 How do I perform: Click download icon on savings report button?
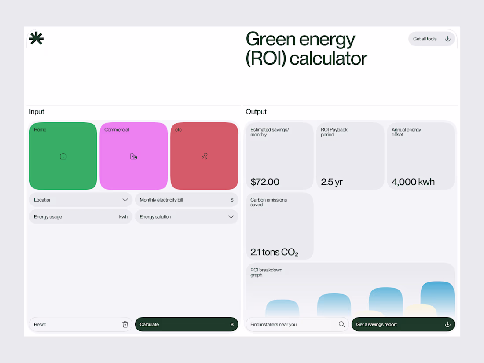[447, 324]
